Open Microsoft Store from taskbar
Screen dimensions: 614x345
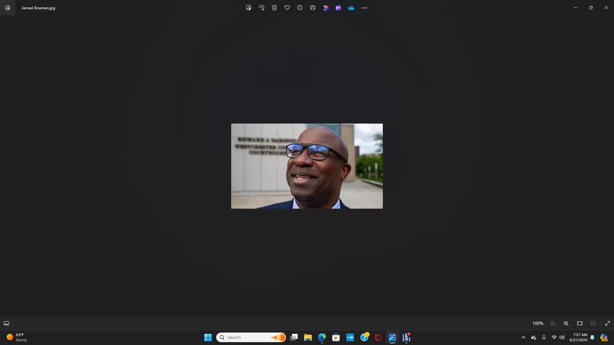click(336, 337)
